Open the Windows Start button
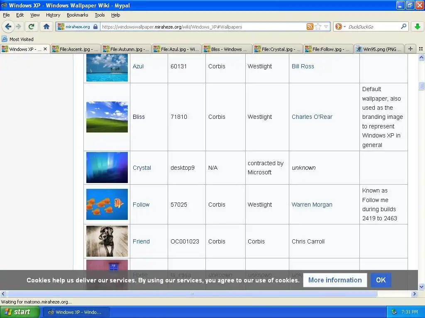The image size is (425, 318). [x=20, y=312]
